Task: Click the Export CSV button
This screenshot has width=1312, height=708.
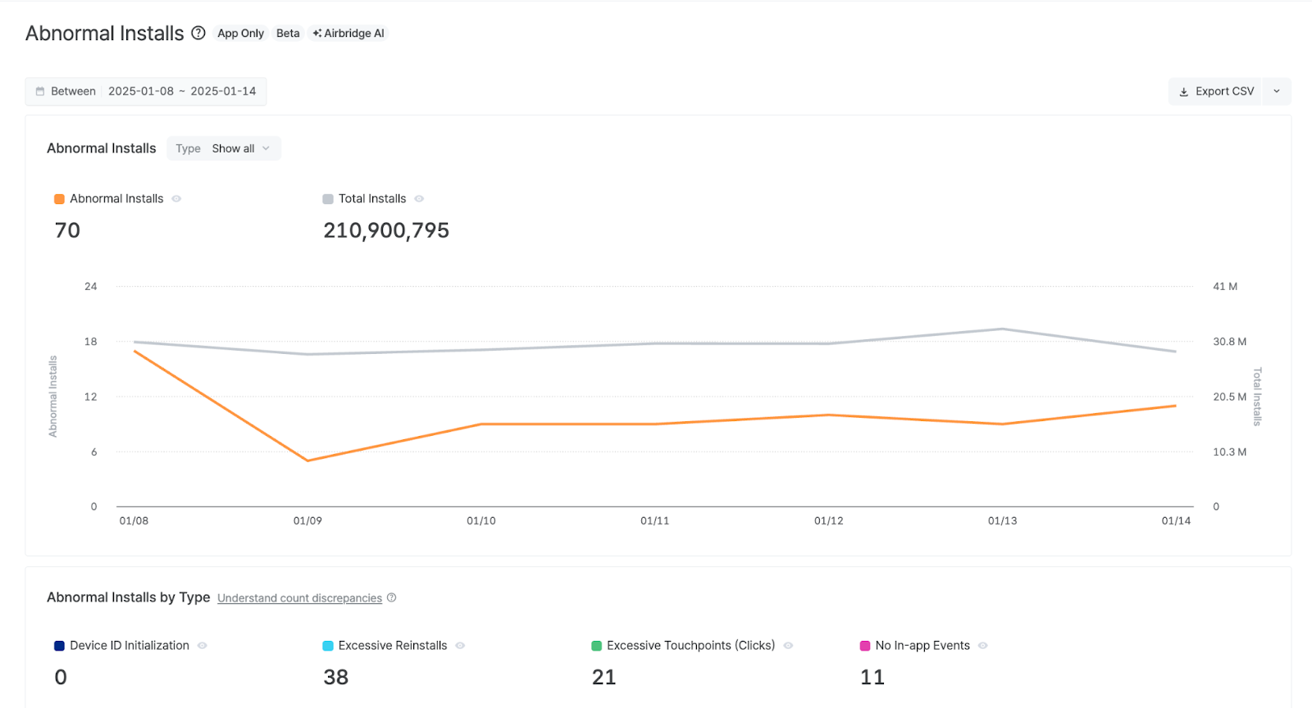Action: point(1216,92)
